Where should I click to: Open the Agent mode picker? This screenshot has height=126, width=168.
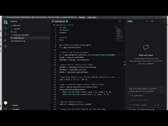(x=136, y=105)
